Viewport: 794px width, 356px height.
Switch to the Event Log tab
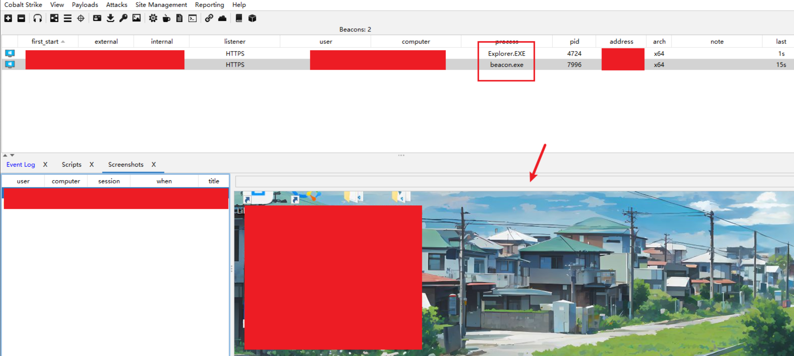[21, 165]
